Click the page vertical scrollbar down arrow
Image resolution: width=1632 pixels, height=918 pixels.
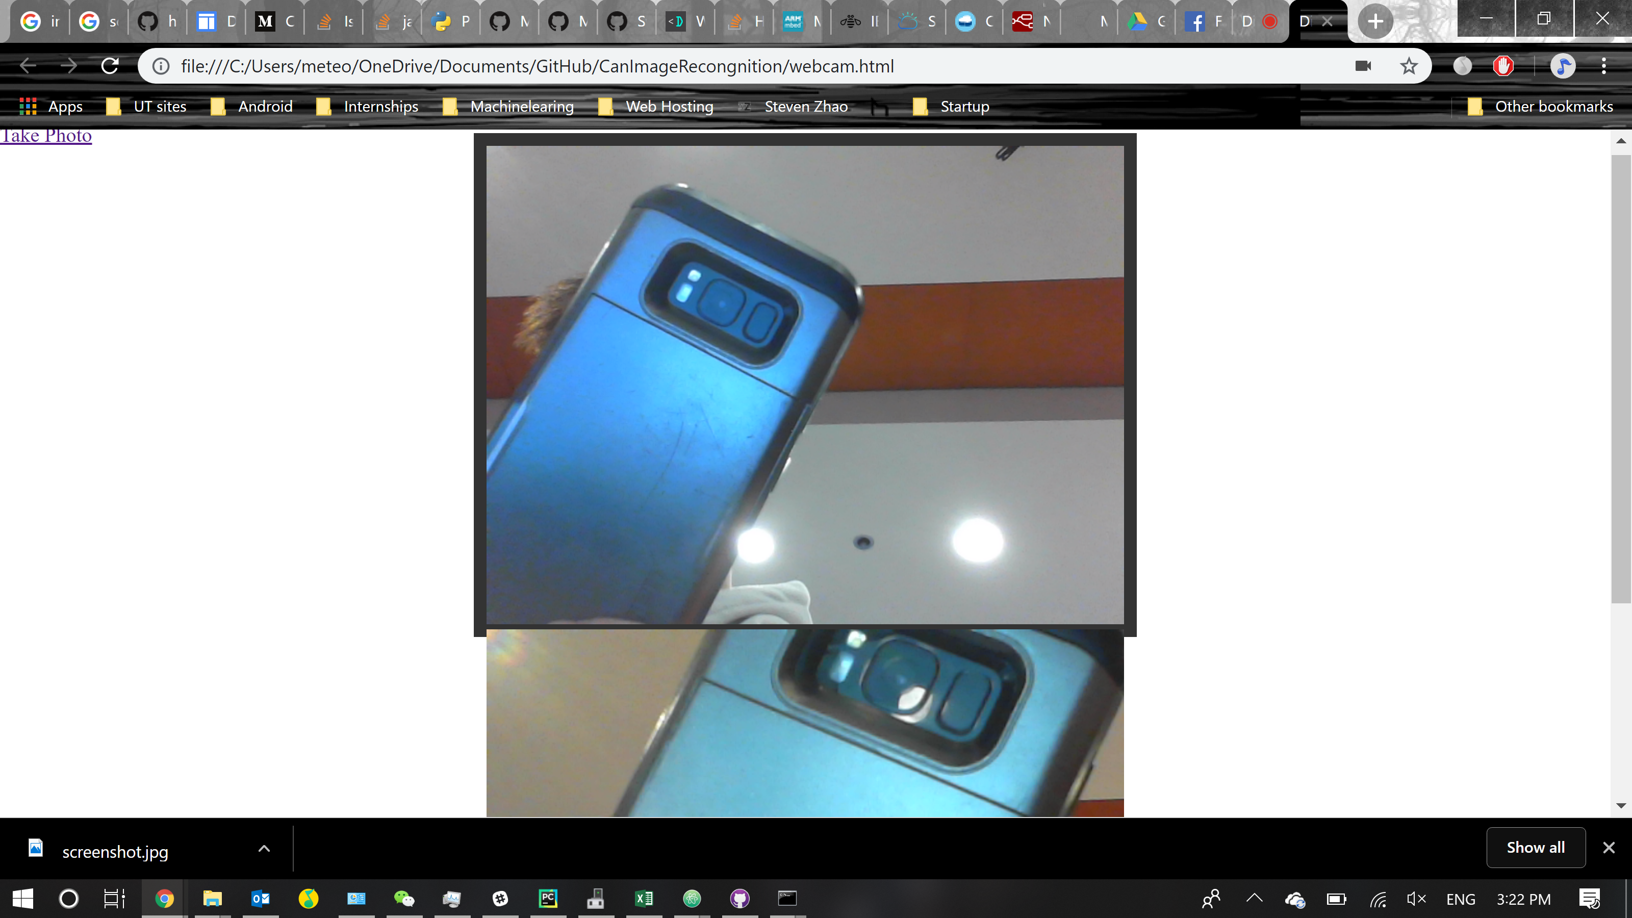1621,806
